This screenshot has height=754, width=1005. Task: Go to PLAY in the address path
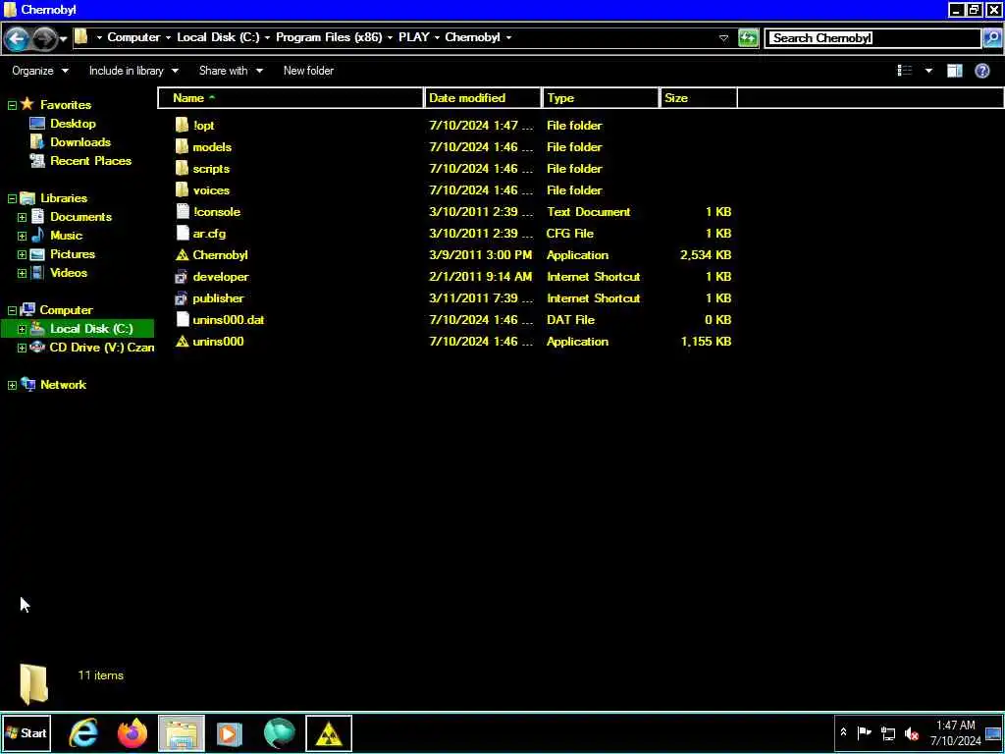click(413, 37)
